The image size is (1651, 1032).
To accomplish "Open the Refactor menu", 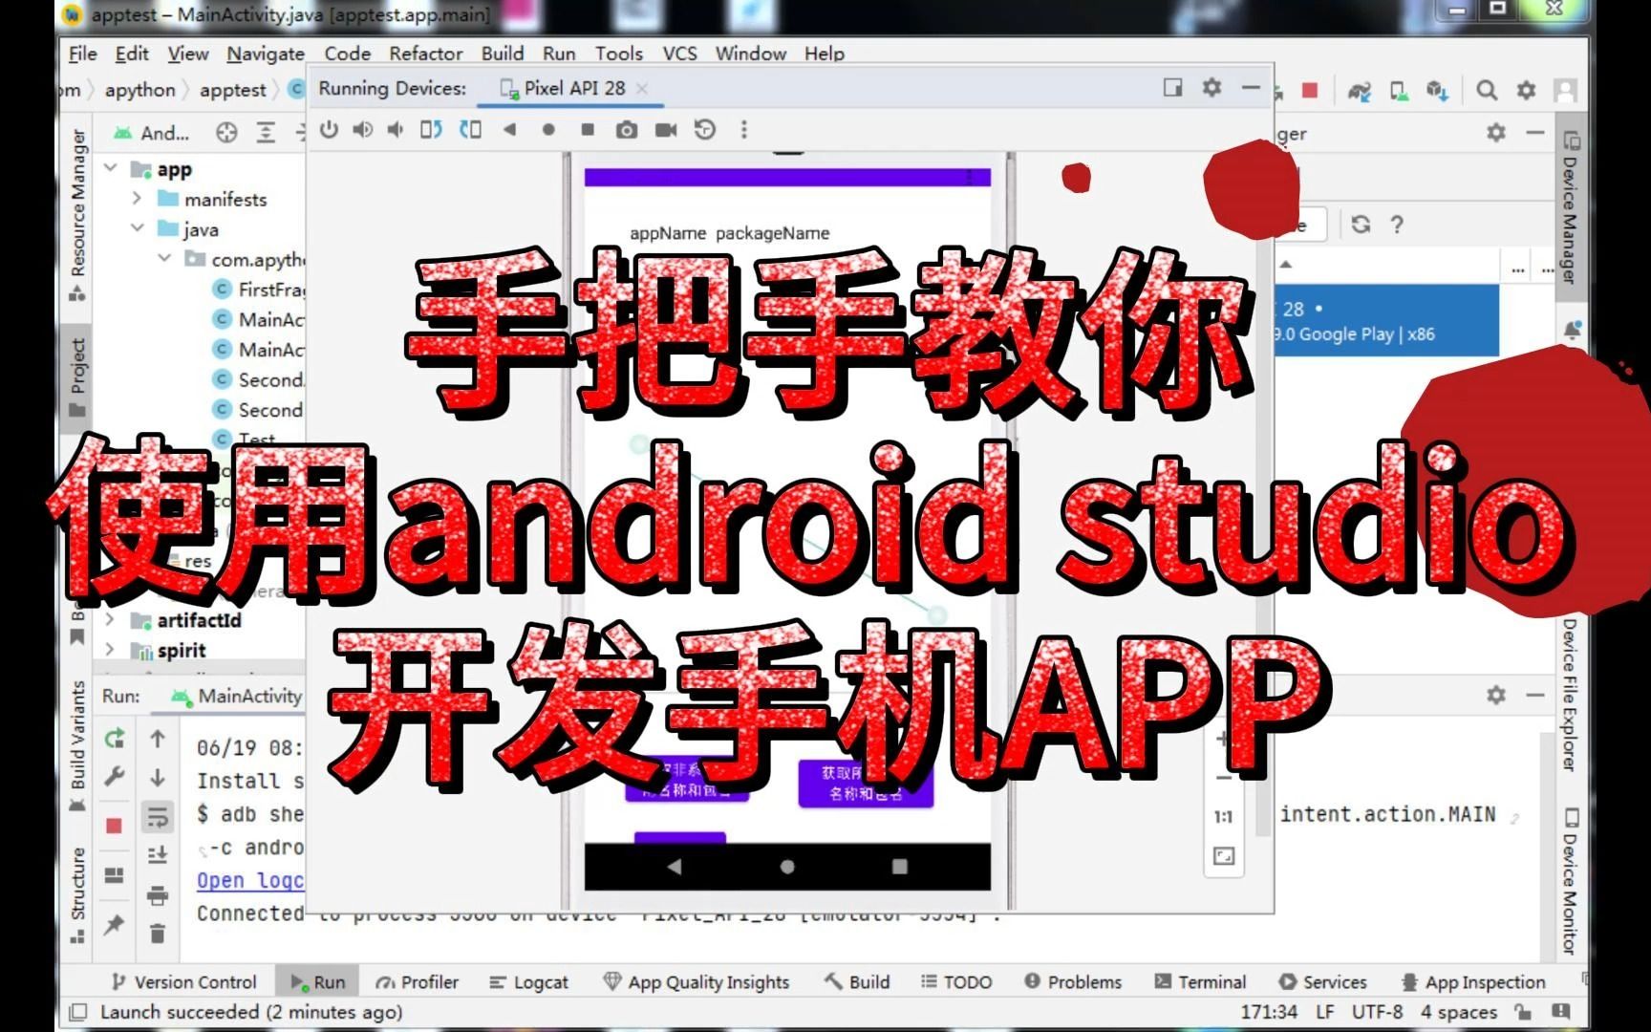I will coord(425,54).
